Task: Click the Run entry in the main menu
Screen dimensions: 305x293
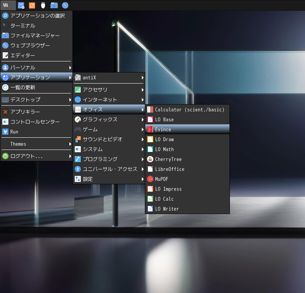Action: coord(14,132)
